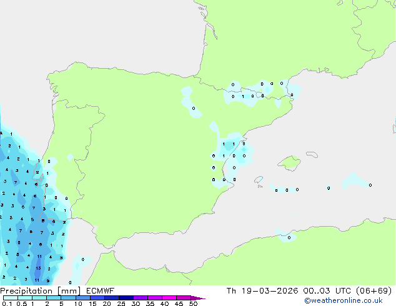Click the 30–35 mm purple swatch
The width and height of the screenshot is (396, 306).
(x=141, y=298)
